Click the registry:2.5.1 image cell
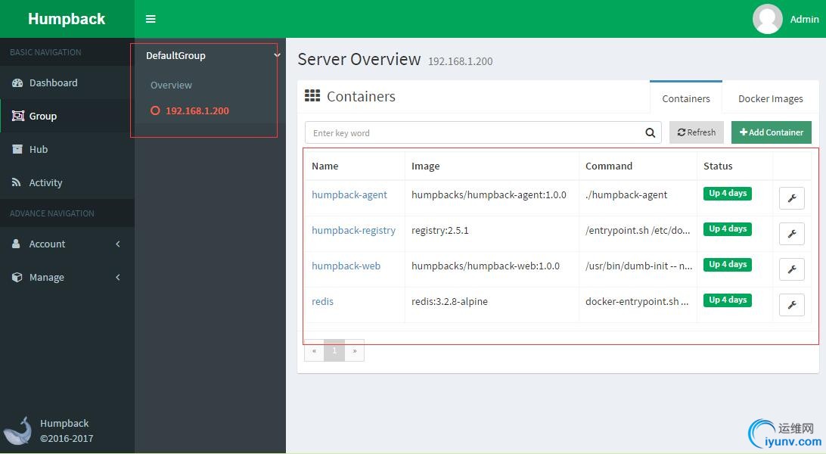The width and height of the screenshot is (826, 454). (440, 230)
